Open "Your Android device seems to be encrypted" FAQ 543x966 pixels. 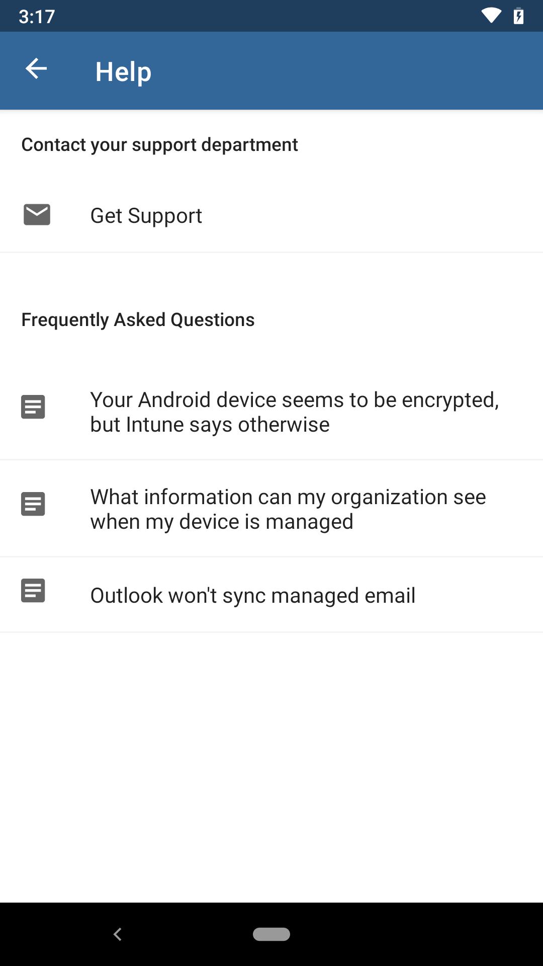[x=294, y=412]
